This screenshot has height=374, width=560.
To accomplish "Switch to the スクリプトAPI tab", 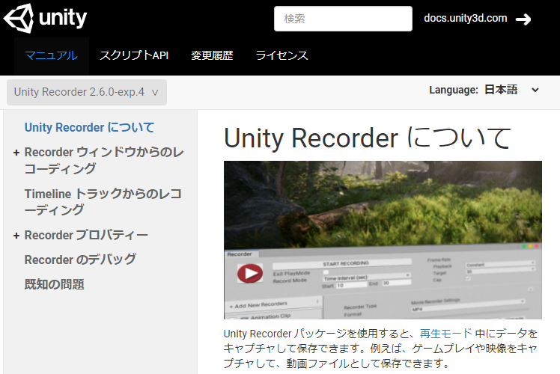I will tap(134, 55).
